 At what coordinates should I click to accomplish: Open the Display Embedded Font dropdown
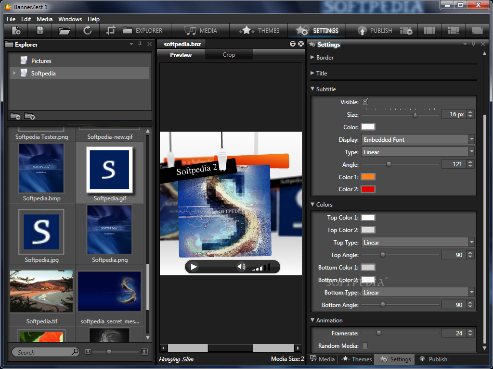click(x=417, y=139)
